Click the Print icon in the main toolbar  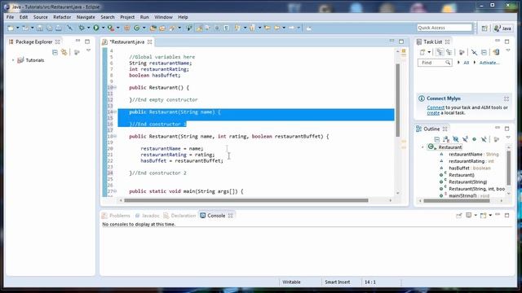point(59,28)
